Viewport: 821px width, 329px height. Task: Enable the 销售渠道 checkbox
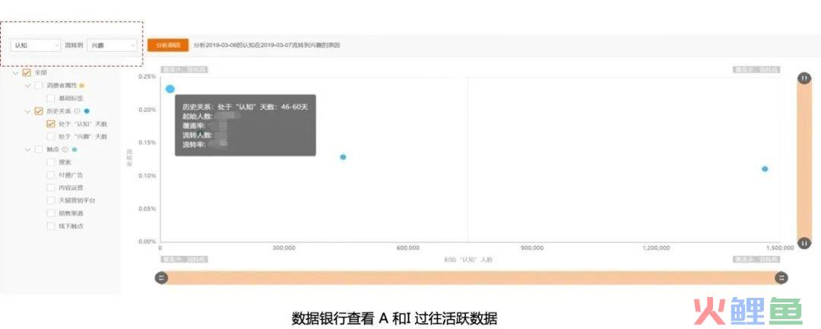pos(51,214)
